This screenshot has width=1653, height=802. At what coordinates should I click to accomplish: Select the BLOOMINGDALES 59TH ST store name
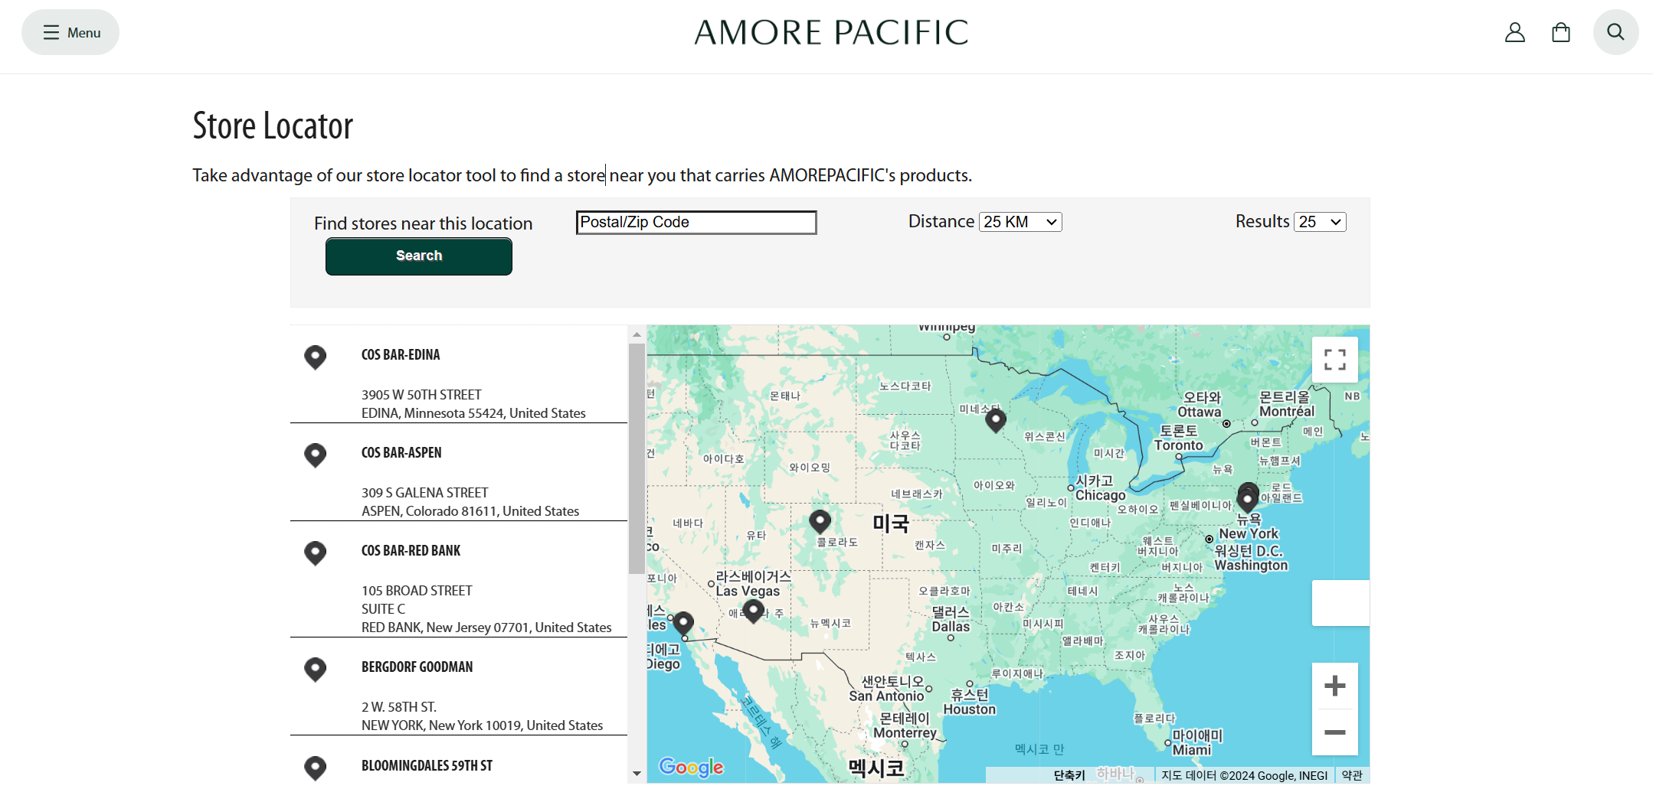(x=427, y=765)
